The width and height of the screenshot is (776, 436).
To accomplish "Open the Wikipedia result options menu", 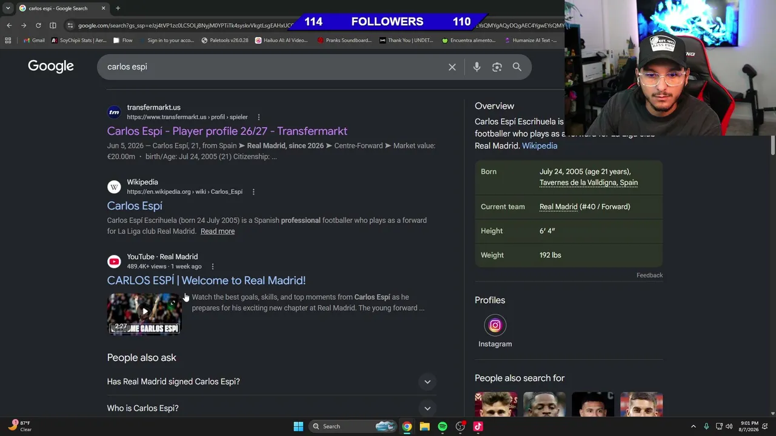I will [253, 192].
